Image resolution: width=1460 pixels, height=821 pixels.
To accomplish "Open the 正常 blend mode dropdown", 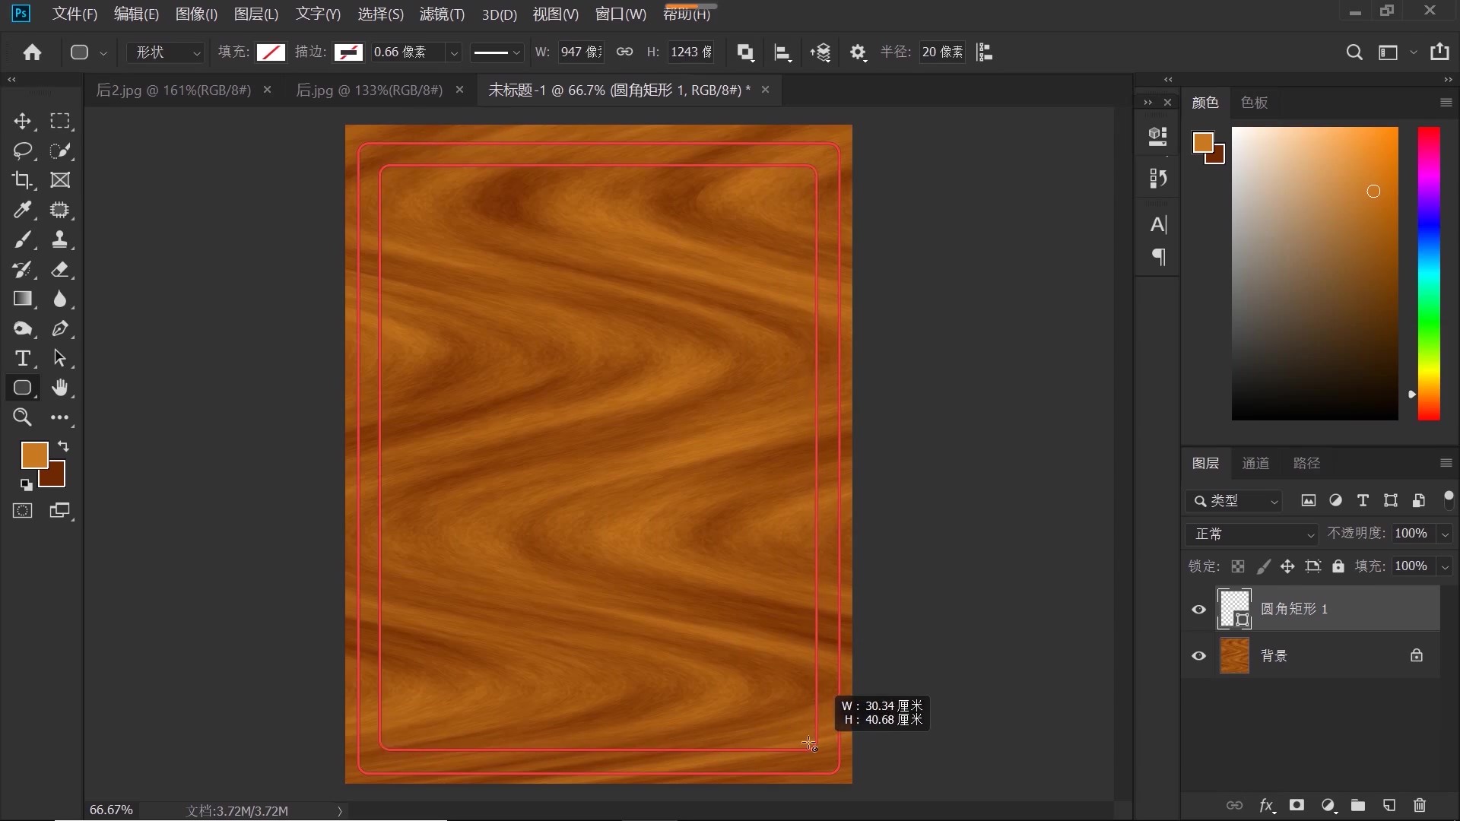I will pyautogui.click(x=1252, y=534).
